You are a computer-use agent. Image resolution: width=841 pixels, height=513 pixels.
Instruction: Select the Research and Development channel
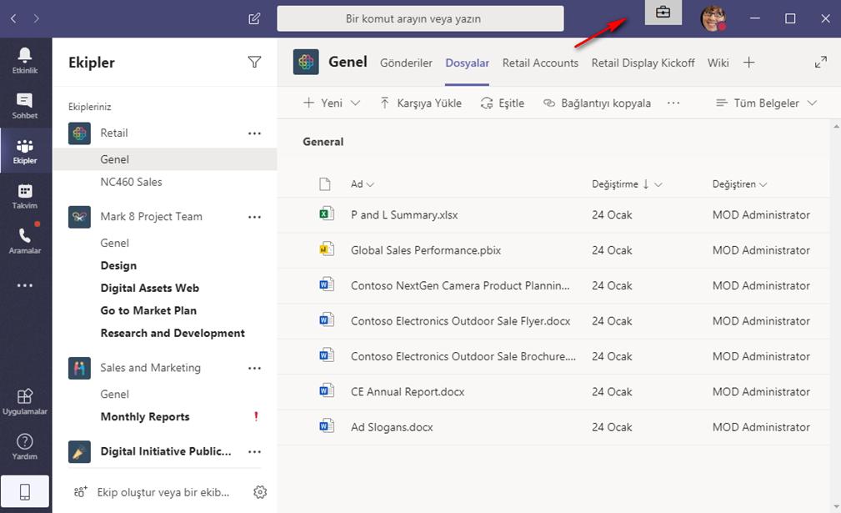(173, 333)
